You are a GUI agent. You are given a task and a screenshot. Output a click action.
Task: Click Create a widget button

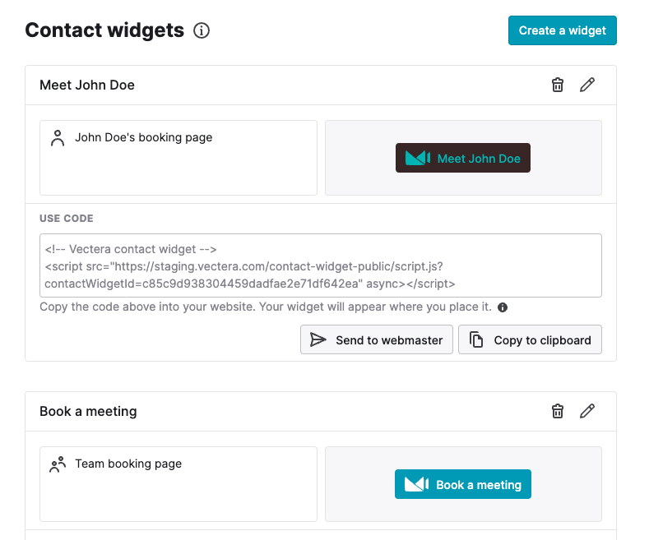click(562, 30)
